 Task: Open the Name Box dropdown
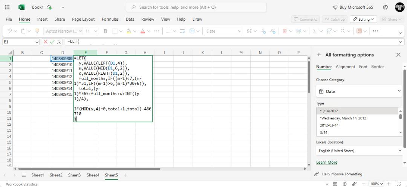[37, 42]
